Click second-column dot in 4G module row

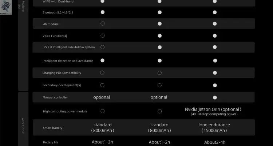click(x=159, y=24)
